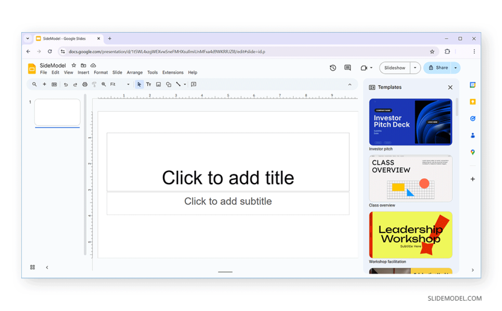
Task: Click the browser address bar URL
Action: click(x=167, y=51)
